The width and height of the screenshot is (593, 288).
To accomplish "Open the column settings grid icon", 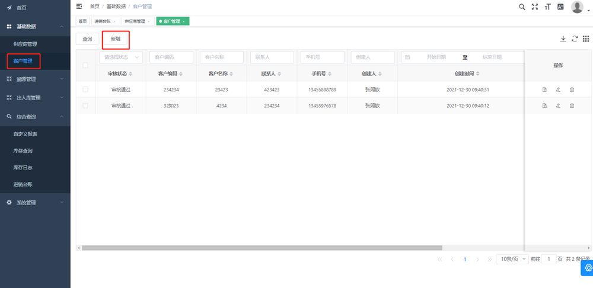I will pos(585,39).
